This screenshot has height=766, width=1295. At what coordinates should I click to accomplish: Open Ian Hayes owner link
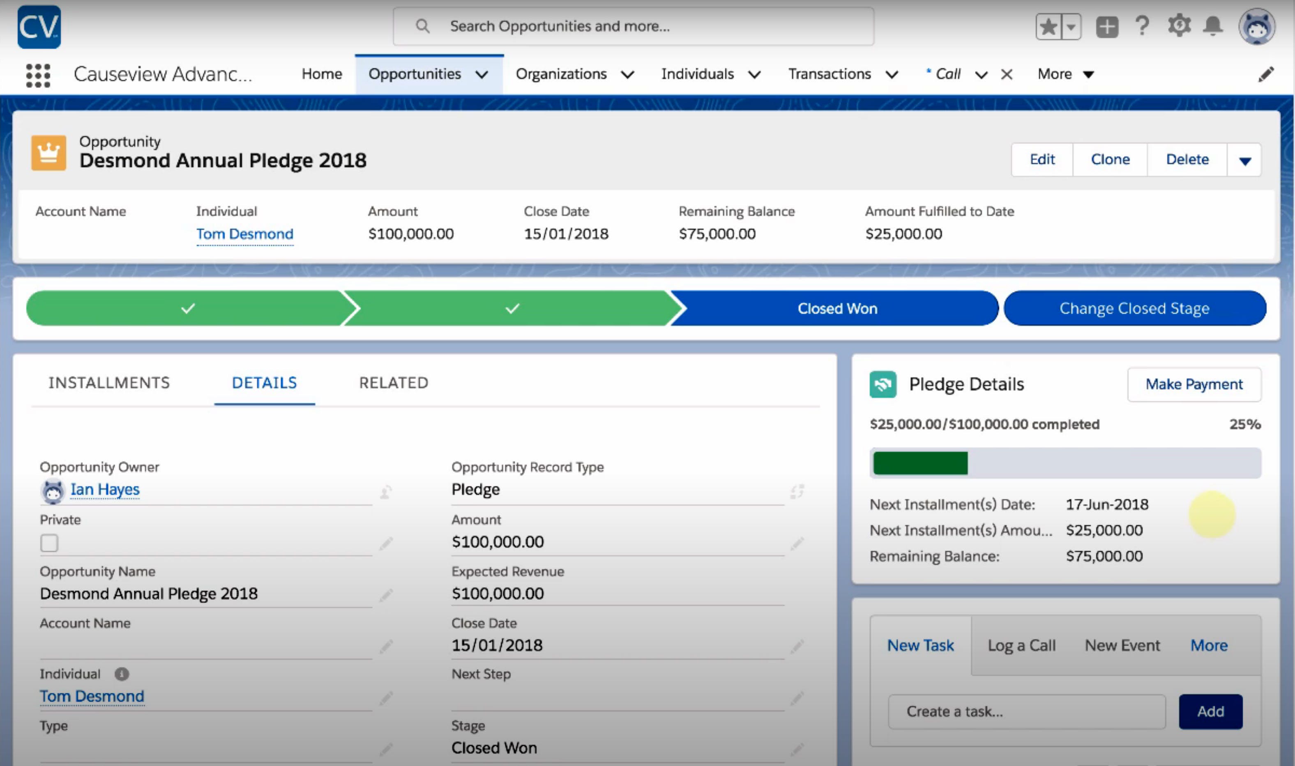tap(105, 490)
